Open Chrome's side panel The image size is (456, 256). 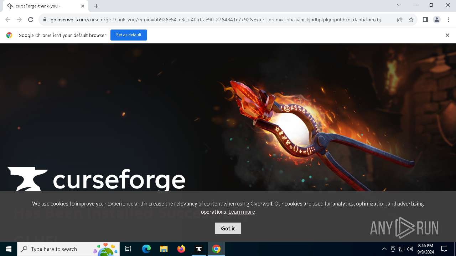point(425,20)
